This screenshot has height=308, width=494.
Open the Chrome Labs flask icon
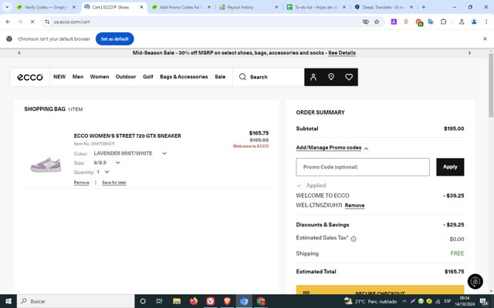(x=462, y=22)
